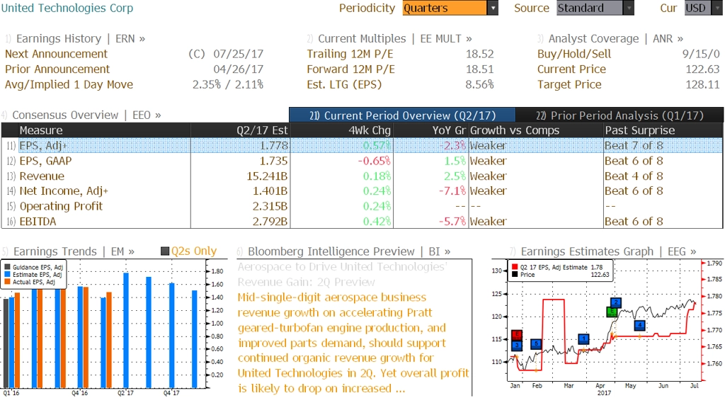Open Analyst Coverage ANR link
Viewport: 725px width, 398px height.
click(615, 38)
